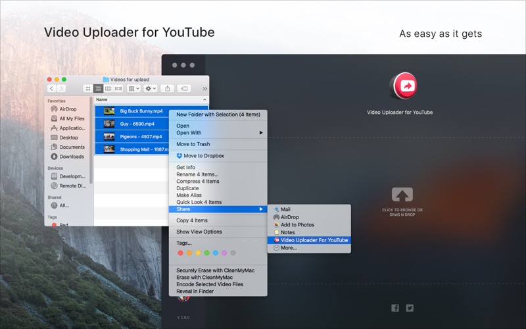
Task: Choose Copy 4 Items
Action: [218, 220]
